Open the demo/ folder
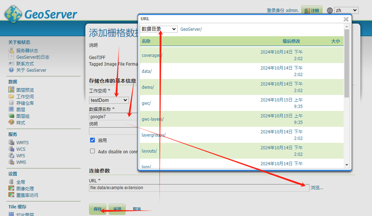 148,87
